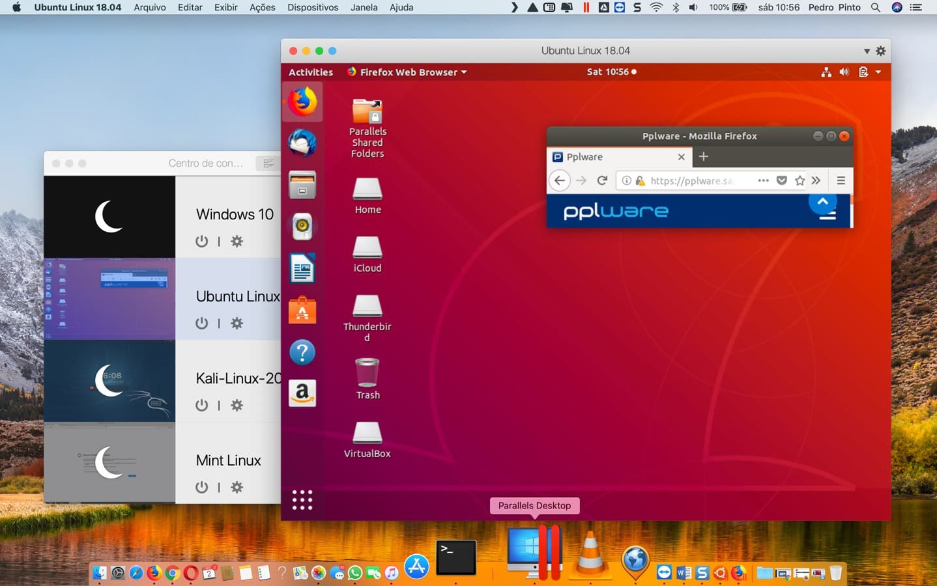The image size is (937, 586).
Task: Click Activities in Ubuntu top bar
Action: point(311,72)
